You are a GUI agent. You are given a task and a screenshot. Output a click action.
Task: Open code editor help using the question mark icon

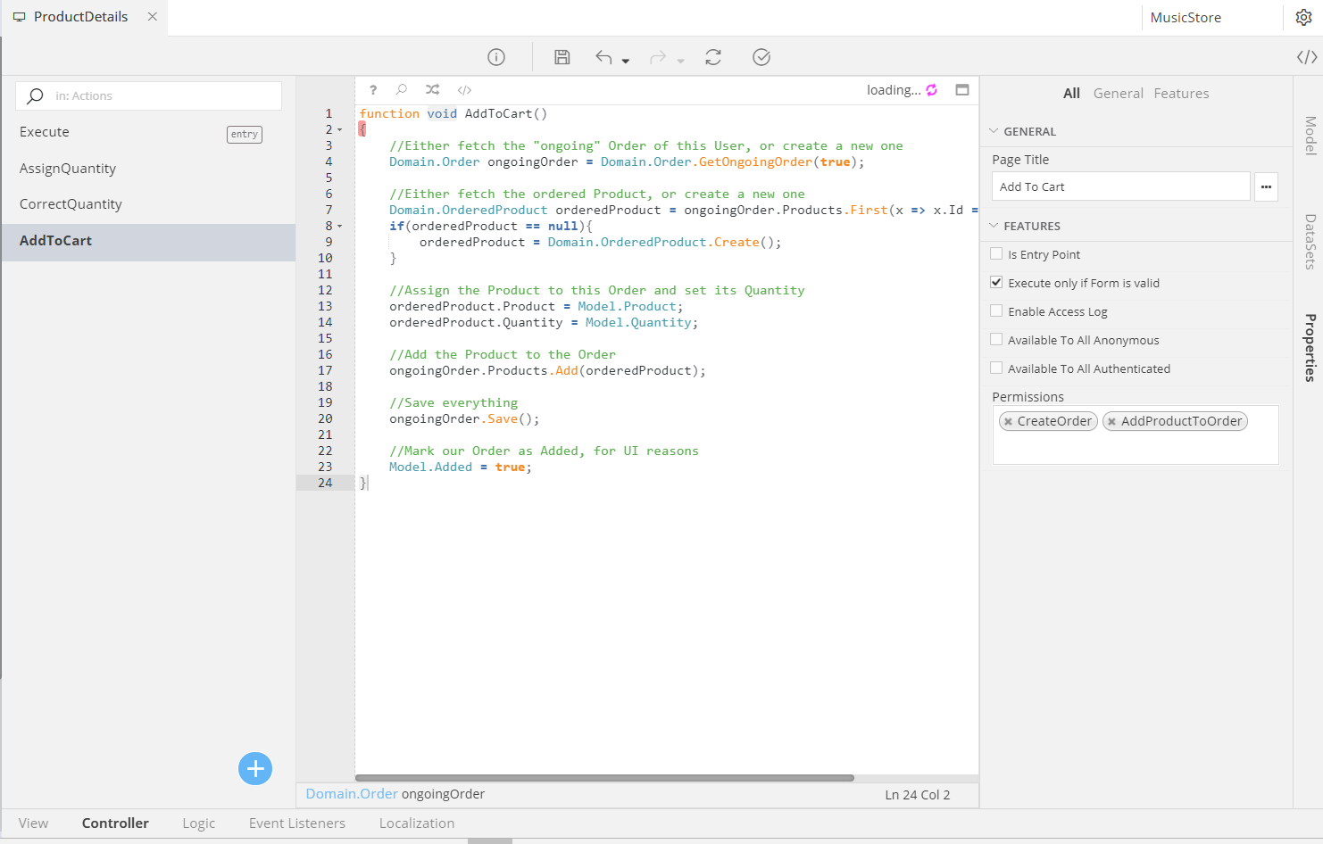tap(372, 89)
